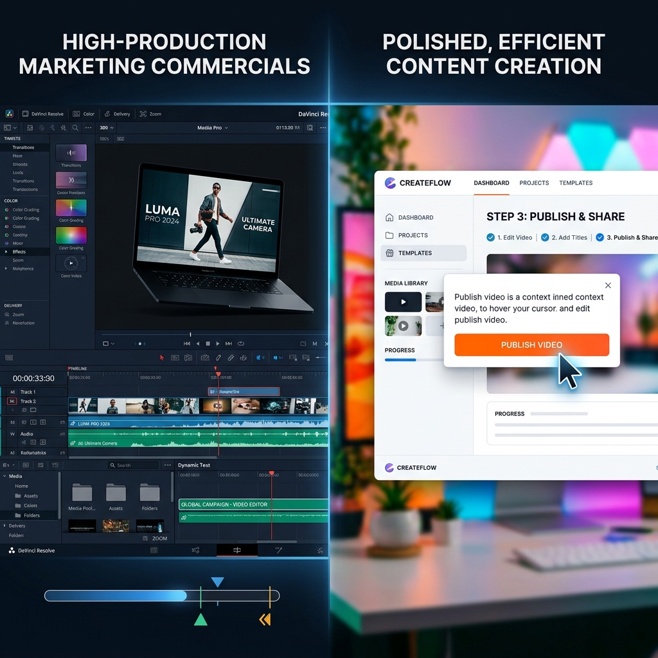Open TEMPLATES with the globe icon in the sidebar
This screenshot has width=658, height=658.
coord(423,253)
